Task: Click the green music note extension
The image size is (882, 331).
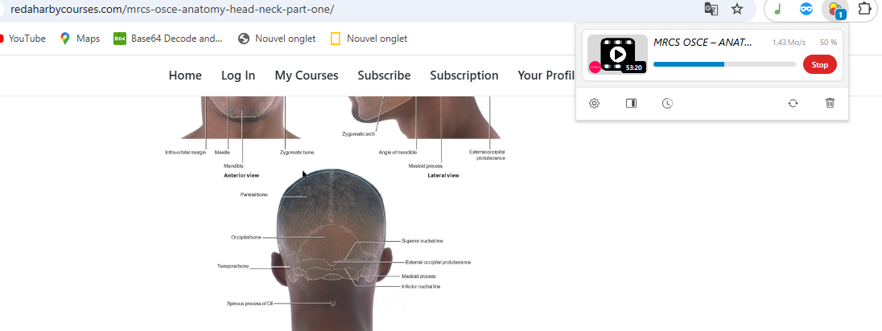Action: pos(778,9)
